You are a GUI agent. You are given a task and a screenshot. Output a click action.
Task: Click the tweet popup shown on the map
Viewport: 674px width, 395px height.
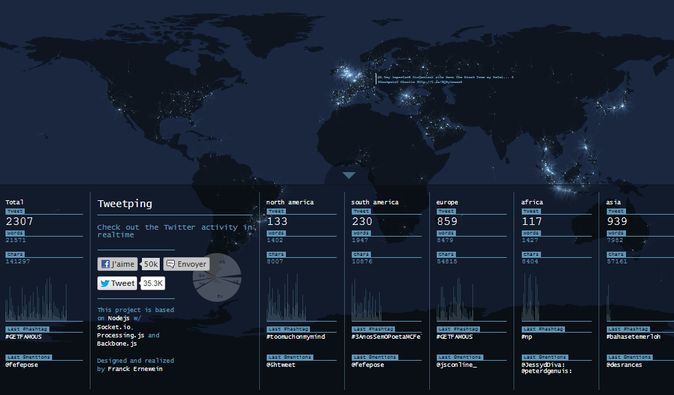[x=446, y=80]
